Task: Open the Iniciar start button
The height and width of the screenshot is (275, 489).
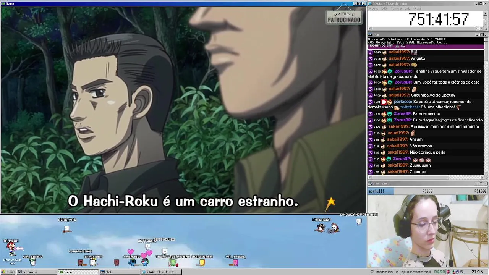Action: point(8,272)
